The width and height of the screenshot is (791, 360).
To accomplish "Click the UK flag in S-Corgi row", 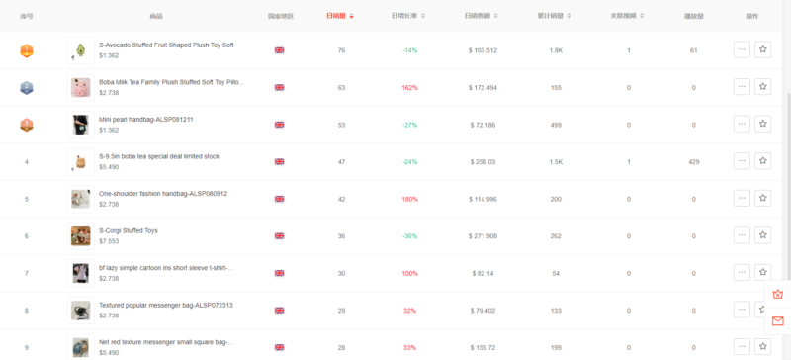I will coord(279,235).
